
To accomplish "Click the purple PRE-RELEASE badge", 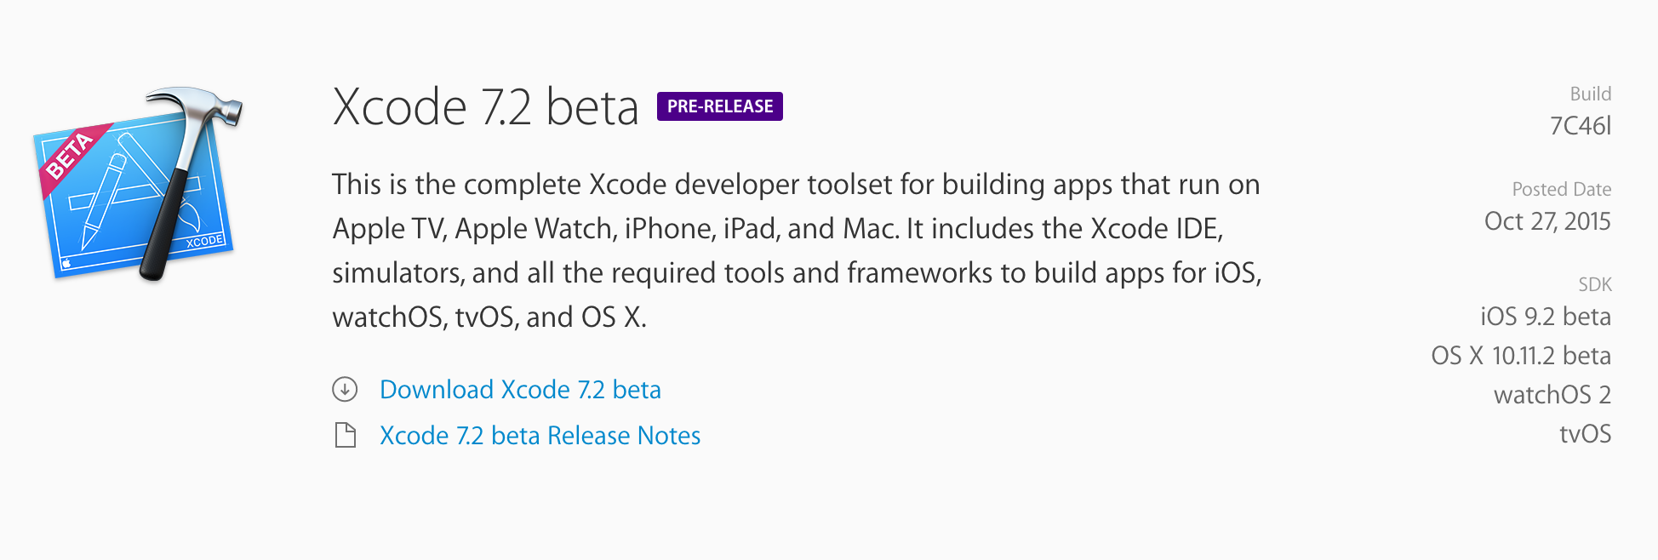I will pyautogui.click(x=720, y=106).
